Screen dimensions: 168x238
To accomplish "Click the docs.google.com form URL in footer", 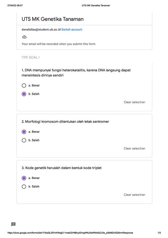I will tap(70, 233).
